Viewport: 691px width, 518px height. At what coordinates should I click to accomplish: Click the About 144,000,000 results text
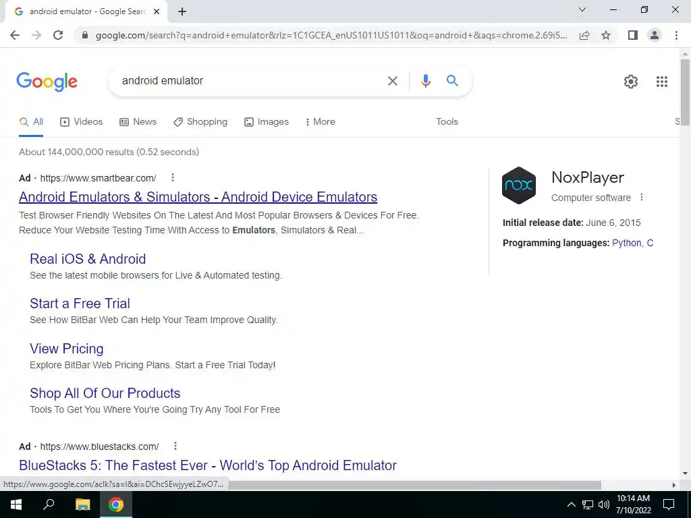click(109, 152)
